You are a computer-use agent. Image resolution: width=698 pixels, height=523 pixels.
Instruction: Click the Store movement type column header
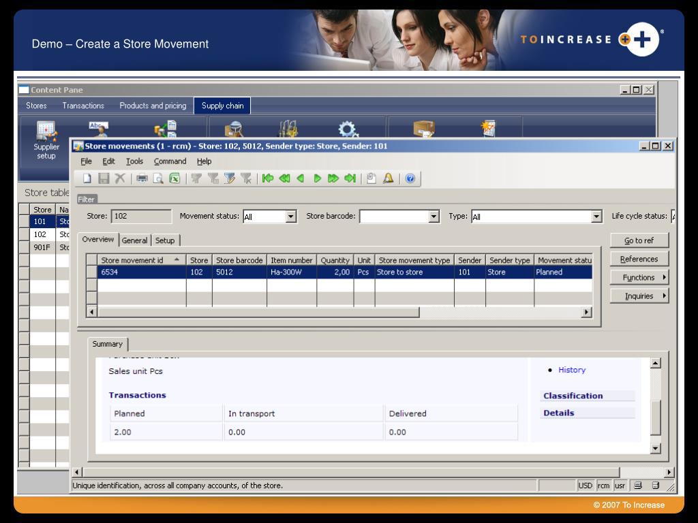414,260
